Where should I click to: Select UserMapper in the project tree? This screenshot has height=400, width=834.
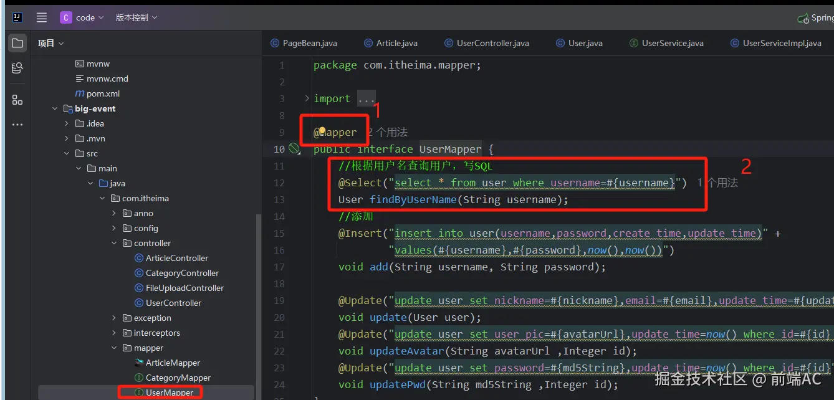169,393
